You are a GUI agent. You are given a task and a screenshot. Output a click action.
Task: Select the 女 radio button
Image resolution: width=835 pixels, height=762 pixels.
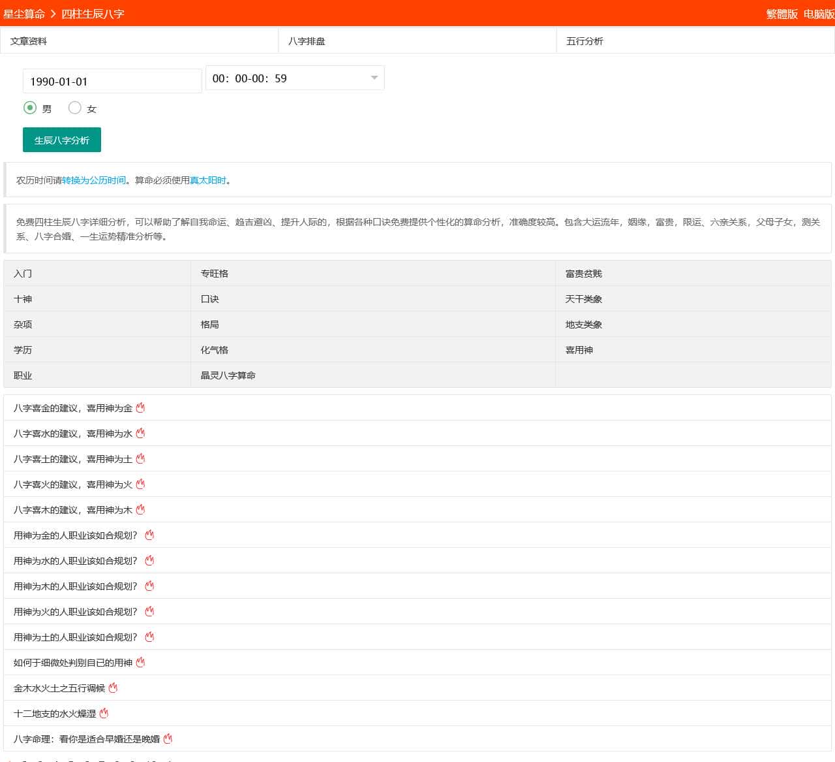pyautogui.click(x=74, y=108)
